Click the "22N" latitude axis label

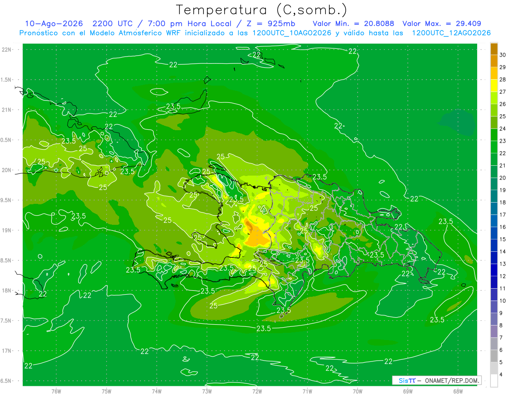tap(7, 50)
